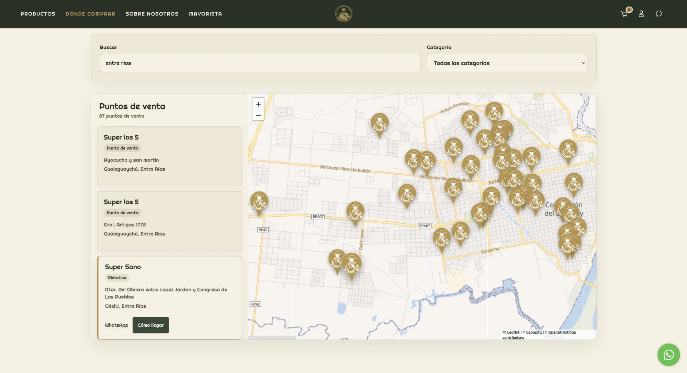
Task: Zoom out the map with the minus button
Action: click(x=258, y=115)
